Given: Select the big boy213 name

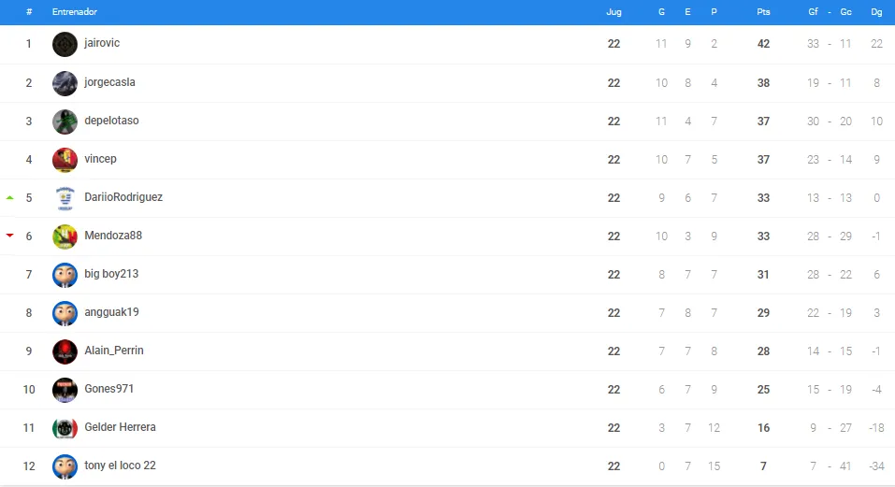Looking at the screenshot, I should [x=111, y=274].
